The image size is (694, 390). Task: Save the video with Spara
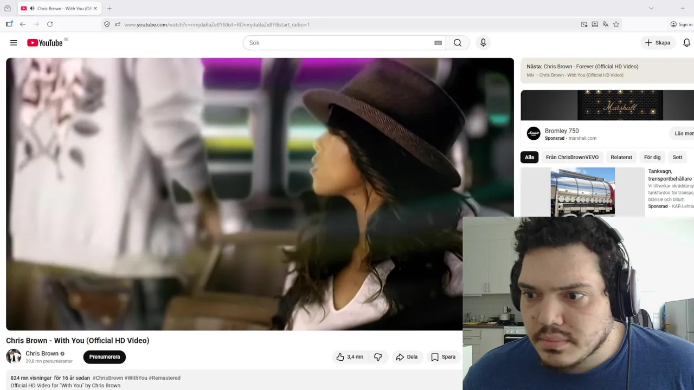coord(443,357)
